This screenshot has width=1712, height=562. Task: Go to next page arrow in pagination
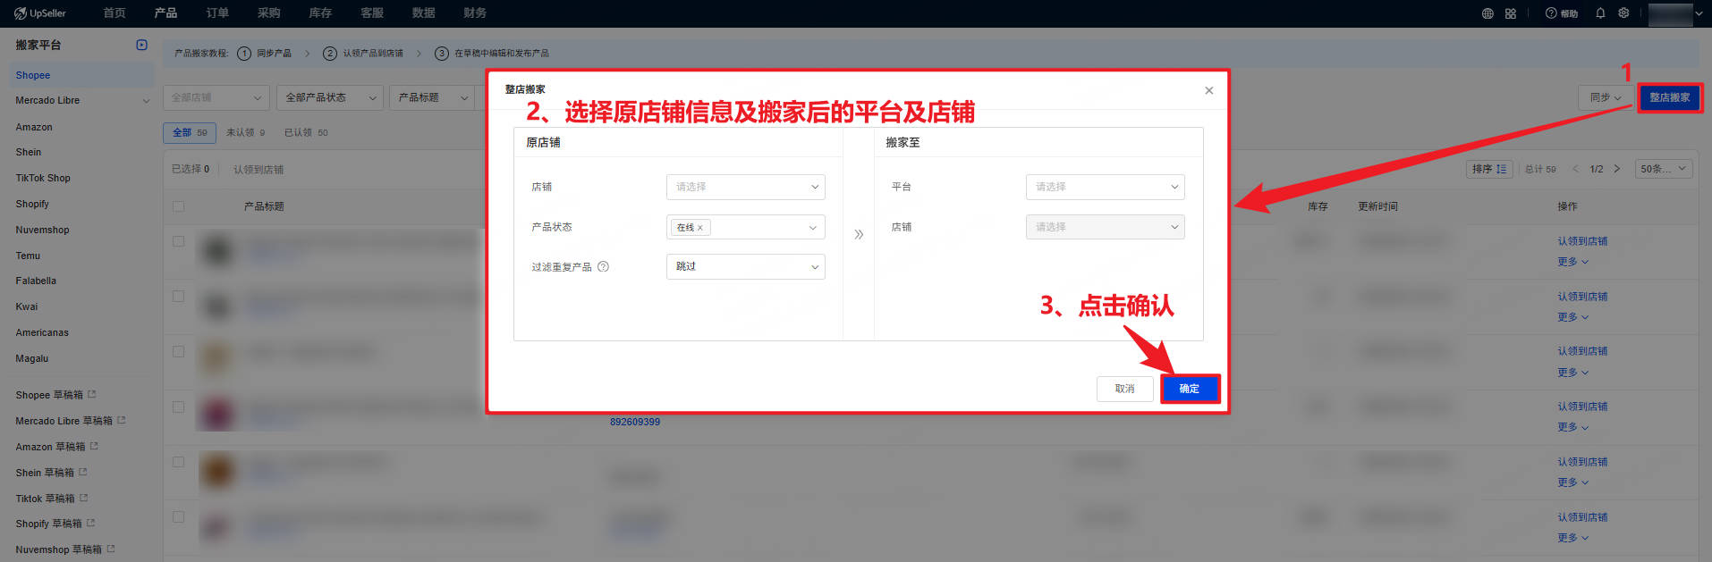point(1617,169)
